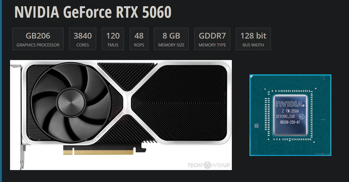Click the pink corner marker on substrate

click(x=315, y=88)
